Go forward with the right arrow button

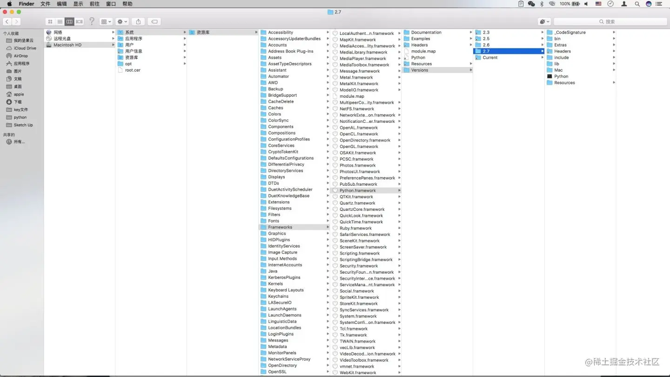[16, 22]
